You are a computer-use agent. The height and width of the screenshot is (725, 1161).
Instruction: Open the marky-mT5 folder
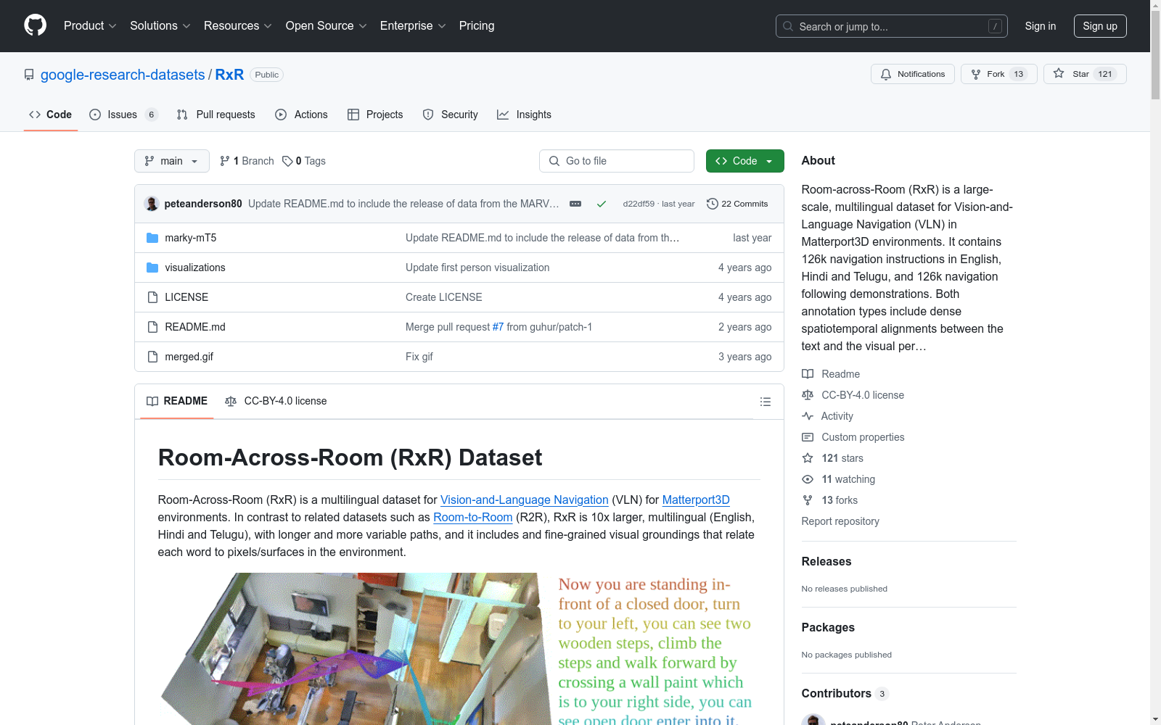(191, 238)
